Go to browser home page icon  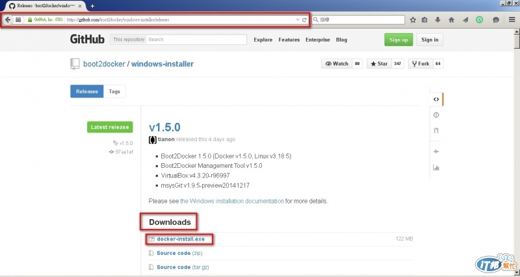pyautogui.click(x=451, y=20)
